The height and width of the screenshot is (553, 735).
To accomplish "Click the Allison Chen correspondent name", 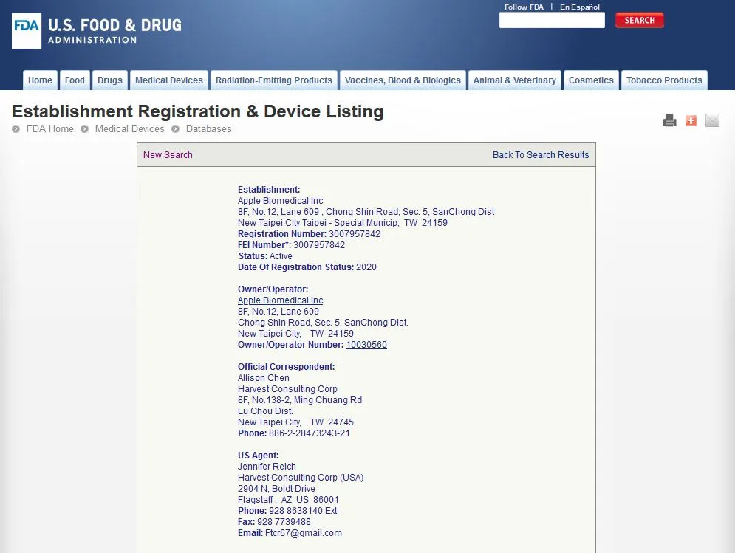I will pyautogui.click(x=264, y=378).
